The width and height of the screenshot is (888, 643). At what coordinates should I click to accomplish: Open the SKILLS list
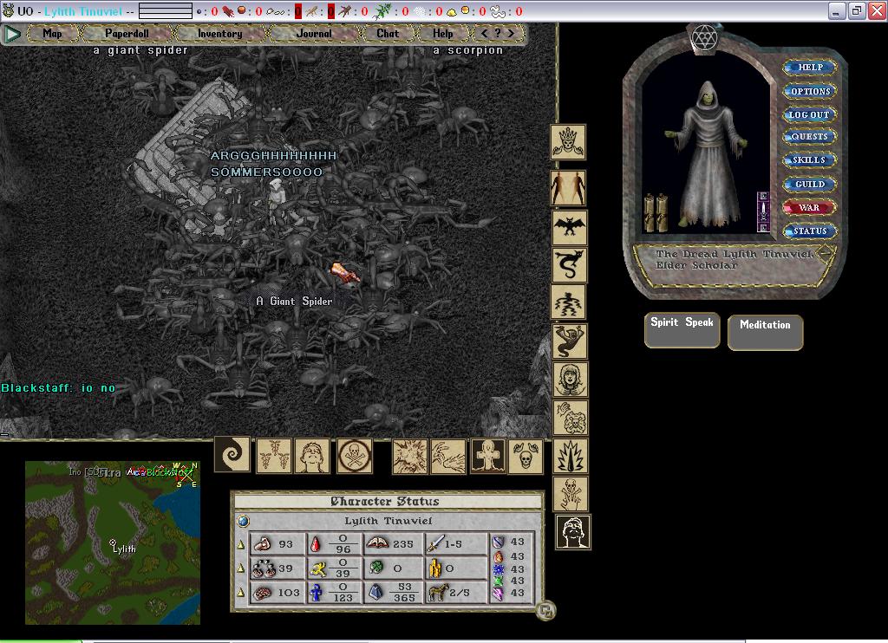(x=810, y=160)
